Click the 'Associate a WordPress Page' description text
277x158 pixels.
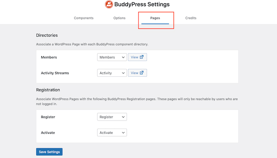click(92, 44)
